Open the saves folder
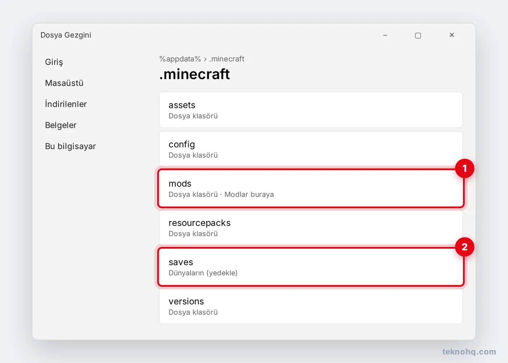 pos(311,267)
